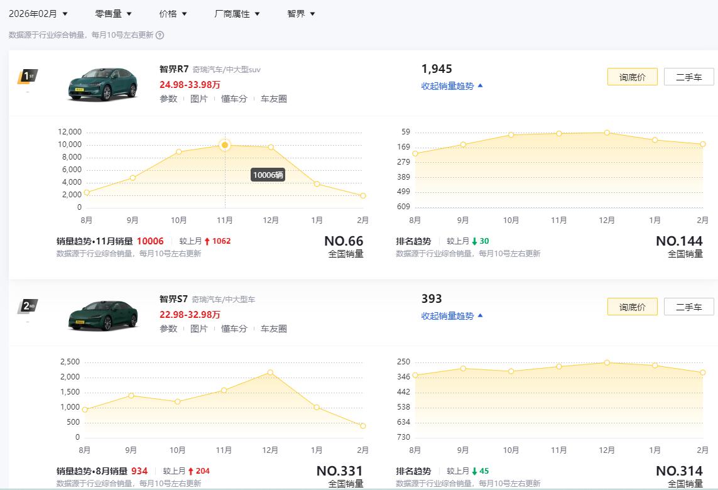The width and height of the screenshot is (718, 490).
Task: Open the 价格 filter dropdown
Action: click(x=173, y=14)
